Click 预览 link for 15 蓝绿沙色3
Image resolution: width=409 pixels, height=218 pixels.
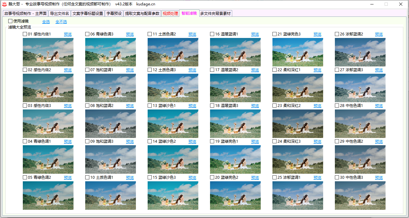(192, 178)
